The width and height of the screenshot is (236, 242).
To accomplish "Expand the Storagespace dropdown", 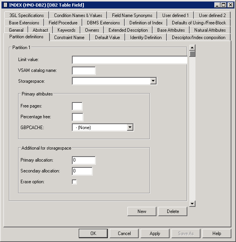I will click(x=153, y=81).
